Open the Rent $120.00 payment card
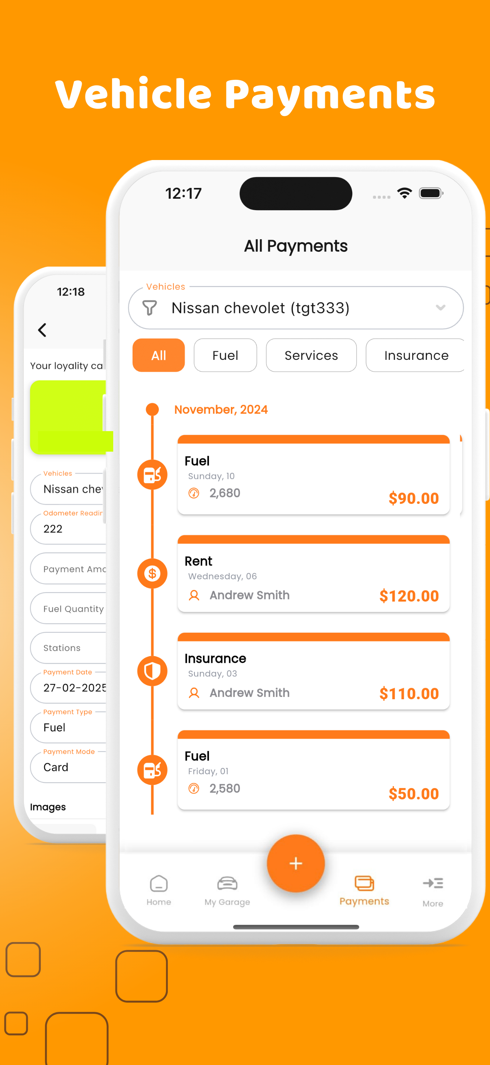Image resolution: width=490 pixels, height=1065 pixels. pyautogui.click(x=314, y=573)
